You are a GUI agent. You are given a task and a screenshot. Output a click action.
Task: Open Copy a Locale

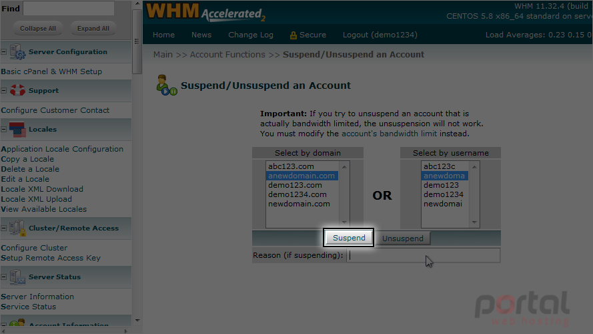(x=27, y=159)
